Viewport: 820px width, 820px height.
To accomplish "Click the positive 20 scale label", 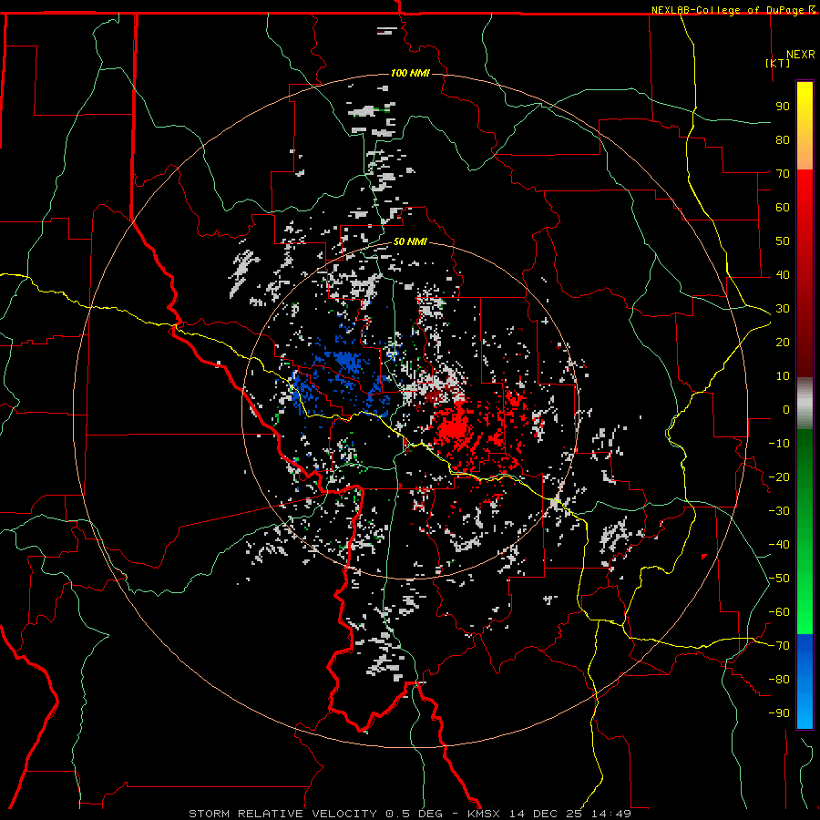I will [783, 342].
